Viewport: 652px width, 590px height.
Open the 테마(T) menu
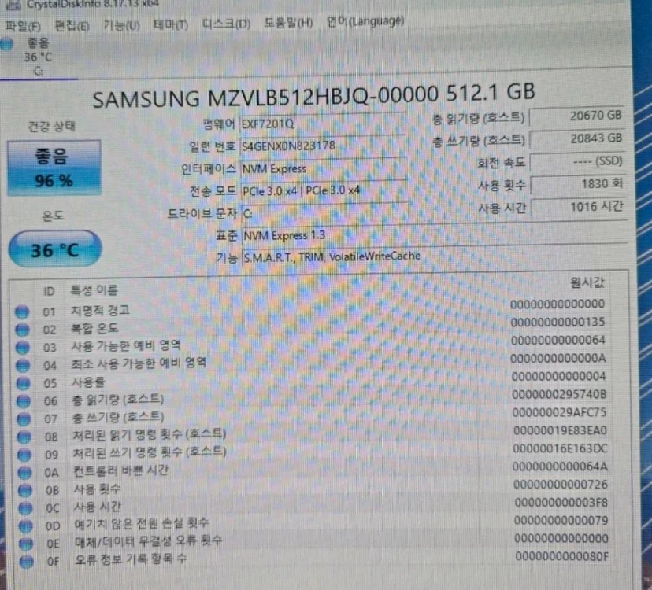pyautogui.click(x=171, y=25)
